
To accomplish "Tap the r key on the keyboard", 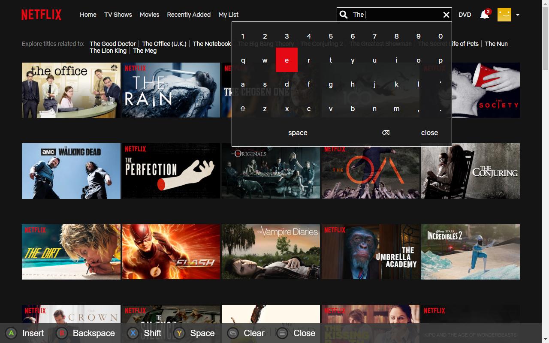I will (309, 60).
